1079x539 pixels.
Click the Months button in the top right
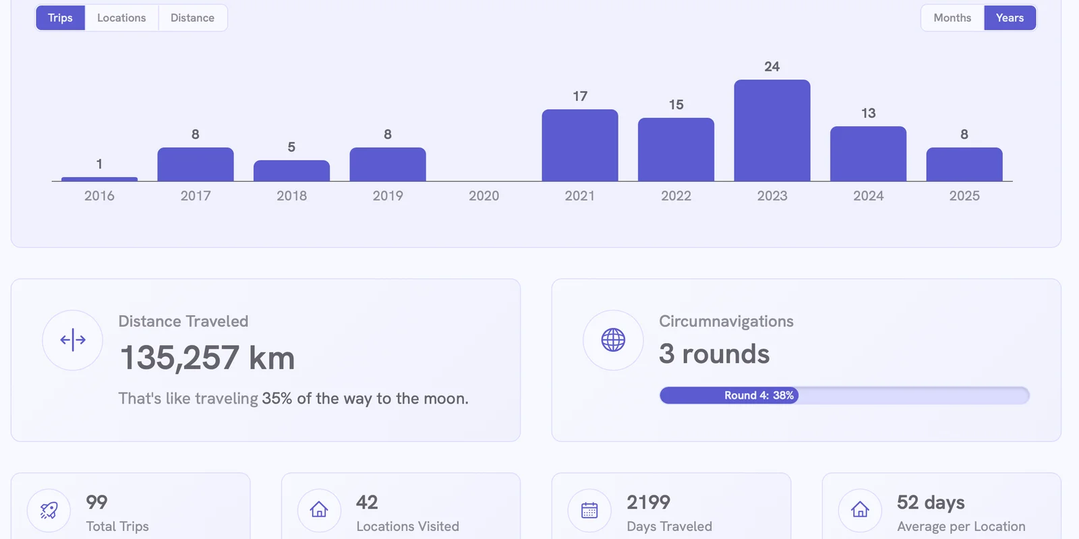[x=952, y=18]
